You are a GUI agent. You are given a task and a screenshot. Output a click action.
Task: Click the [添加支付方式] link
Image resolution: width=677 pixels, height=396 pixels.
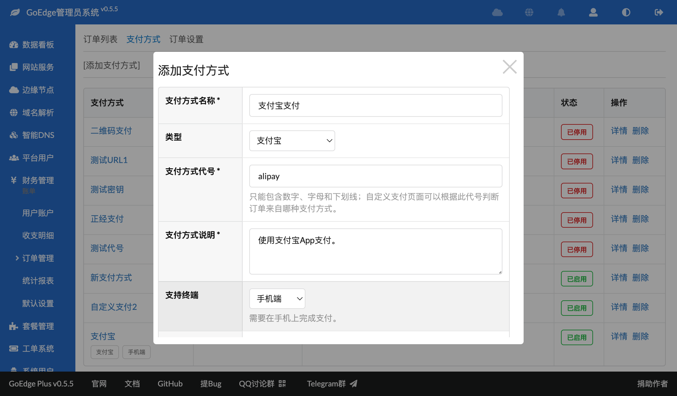click(112, 65)
